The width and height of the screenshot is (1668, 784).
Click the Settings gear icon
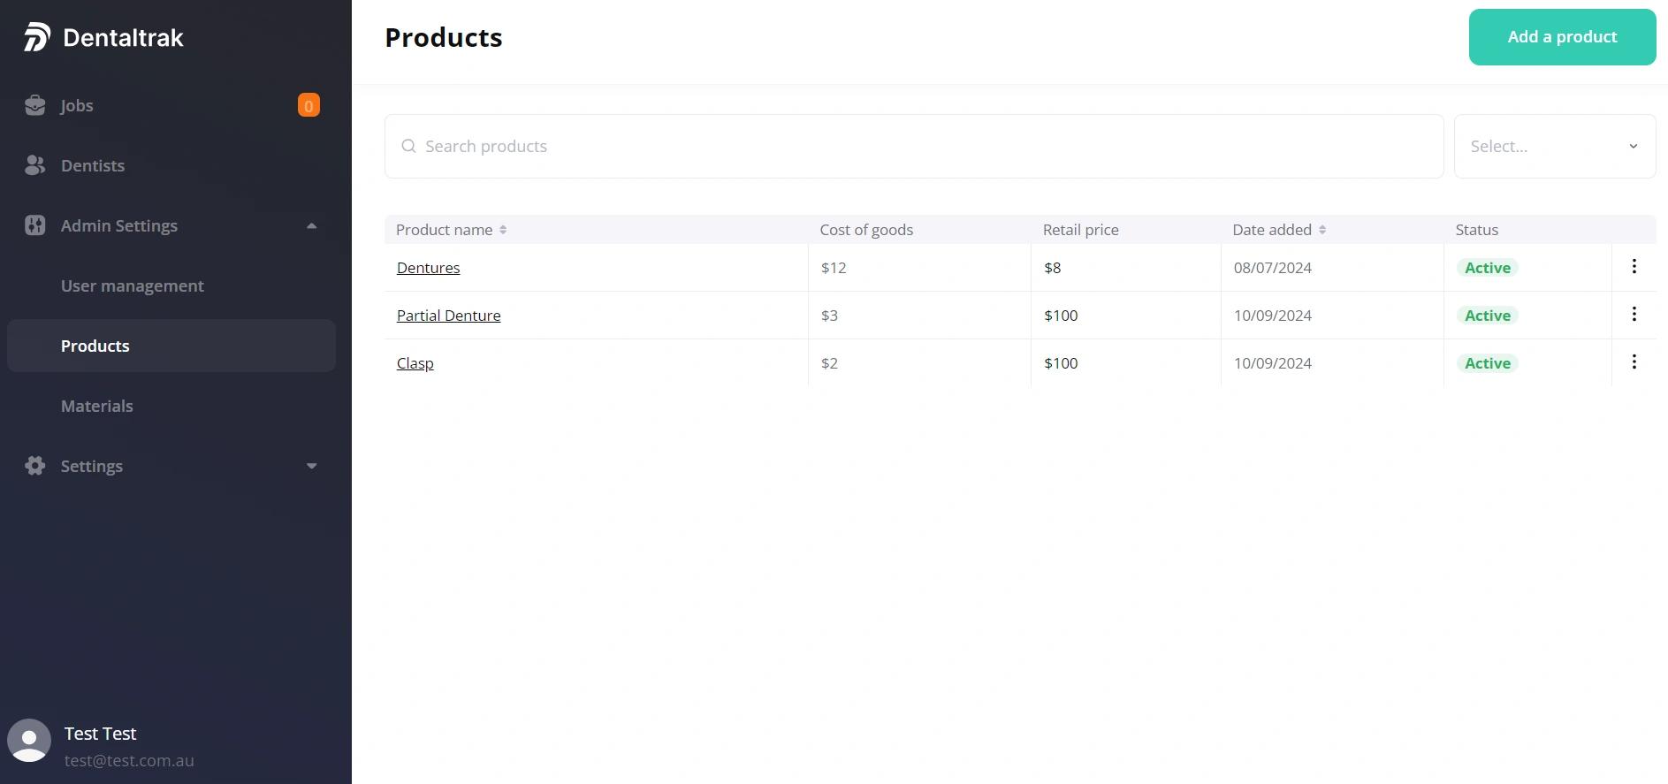coord(35,466)
